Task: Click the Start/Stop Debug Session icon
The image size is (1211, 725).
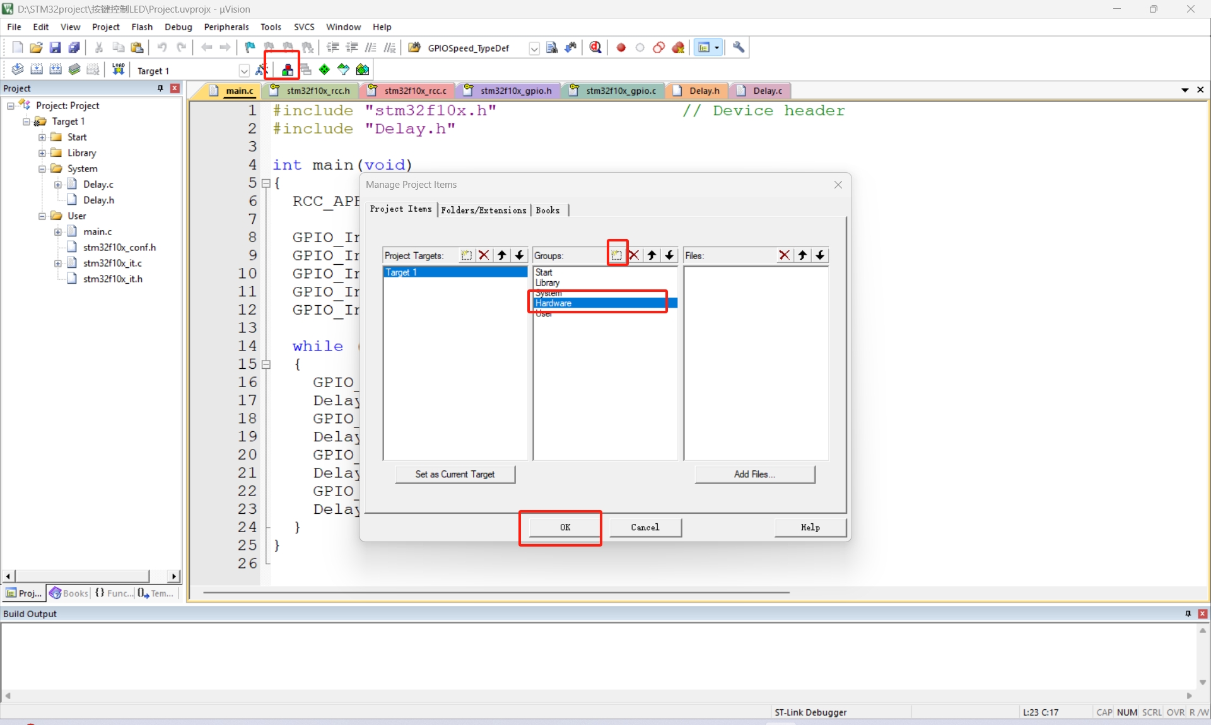Action: pos(595,48)
